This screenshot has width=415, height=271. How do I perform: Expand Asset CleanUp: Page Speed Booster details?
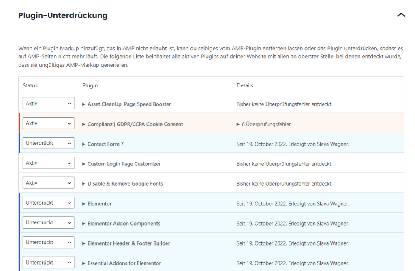pos(126,104)
